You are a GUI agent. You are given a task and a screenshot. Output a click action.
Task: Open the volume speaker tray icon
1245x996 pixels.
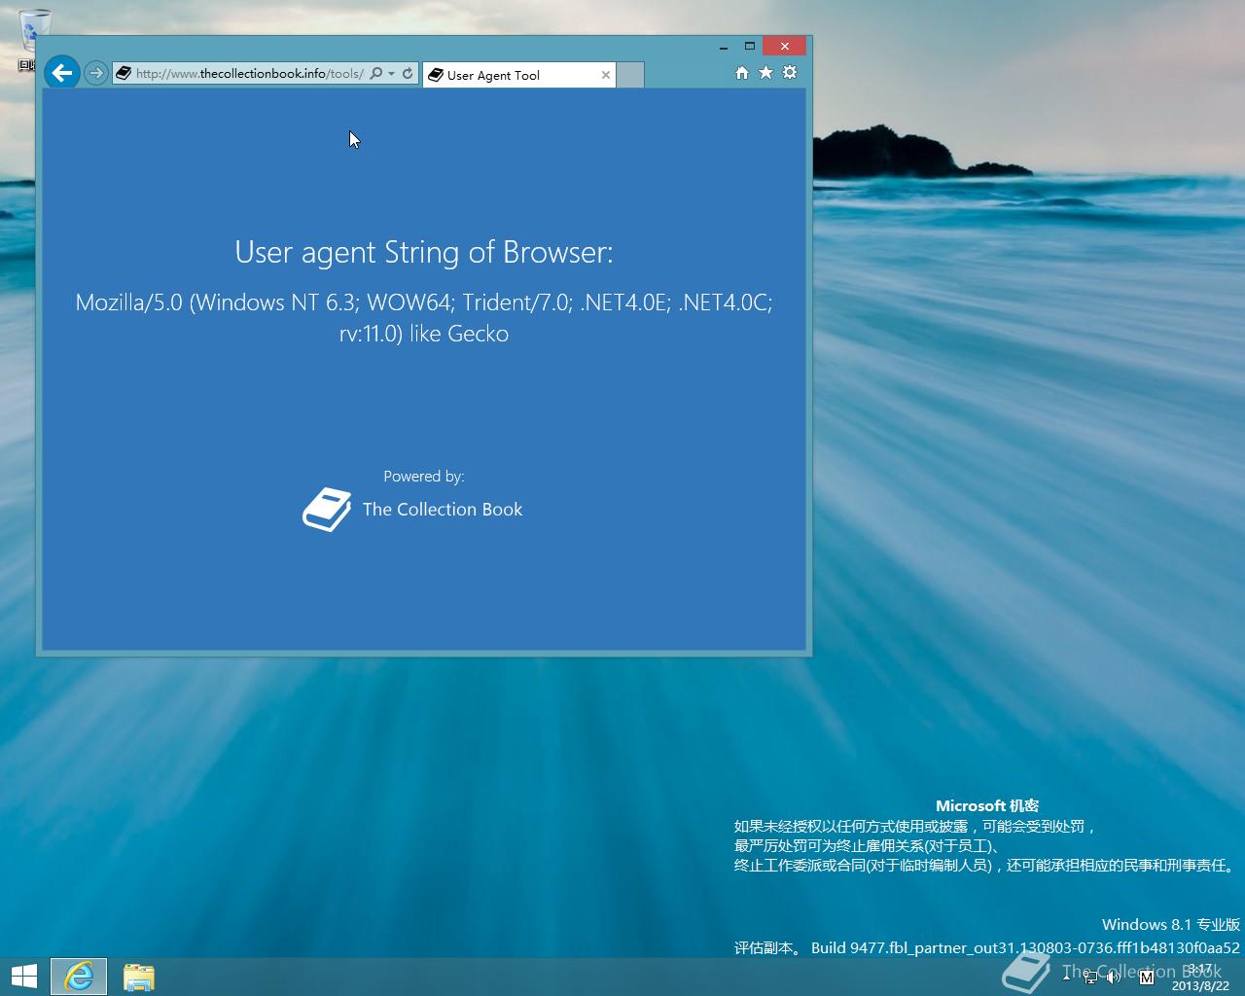pos(1115,977)
